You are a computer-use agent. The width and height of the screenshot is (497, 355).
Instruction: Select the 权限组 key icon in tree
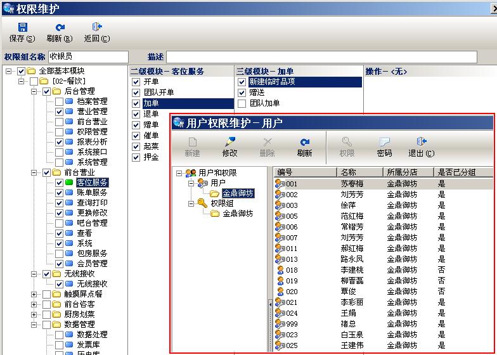pos(202,203)
